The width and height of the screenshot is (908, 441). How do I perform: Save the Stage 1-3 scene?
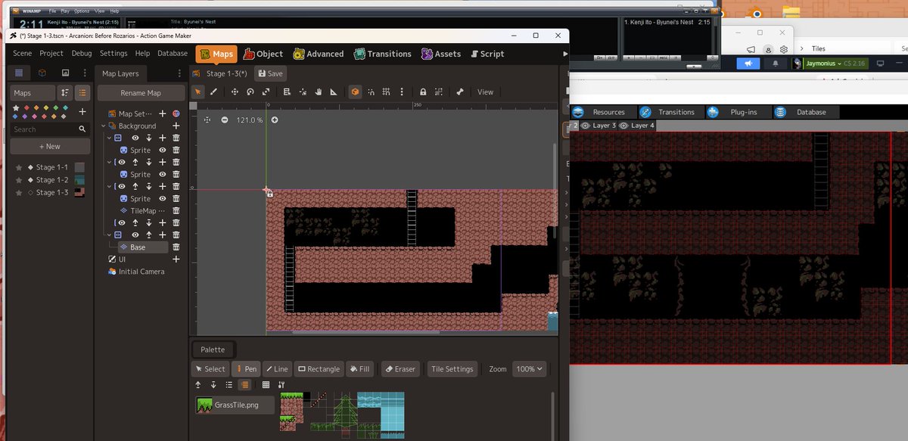(x=270, y=73)
